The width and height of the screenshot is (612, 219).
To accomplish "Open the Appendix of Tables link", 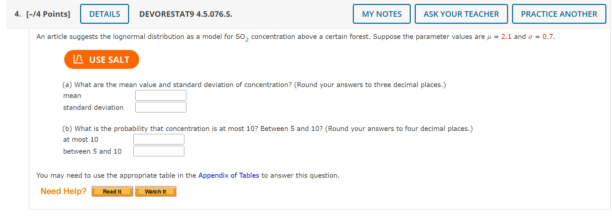I will [x=228, y=175].
